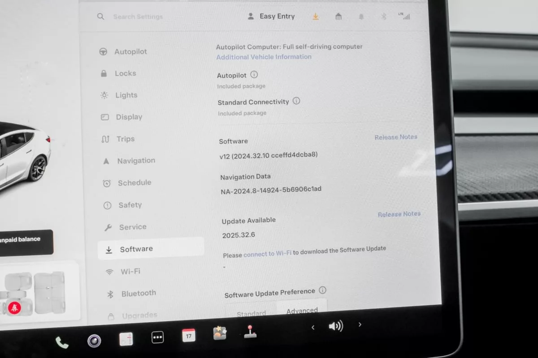
Task: Click the connect to Wi-Fi link
Action: [x=267, y=253]
